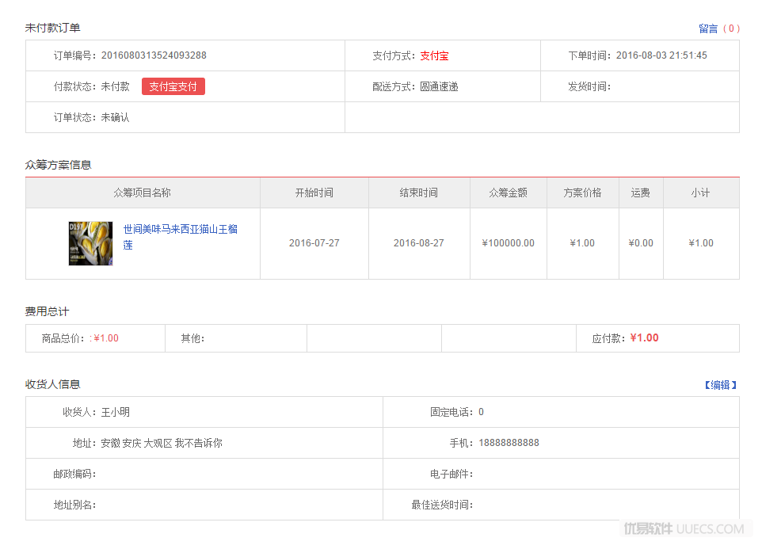This screenshot has width=762, height=549.
Task: Open the 留言 (0) messages link
Action: click(719, 29)
